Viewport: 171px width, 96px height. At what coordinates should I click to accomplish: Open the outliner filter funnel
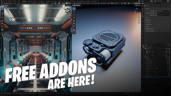[x=167, y=45]
